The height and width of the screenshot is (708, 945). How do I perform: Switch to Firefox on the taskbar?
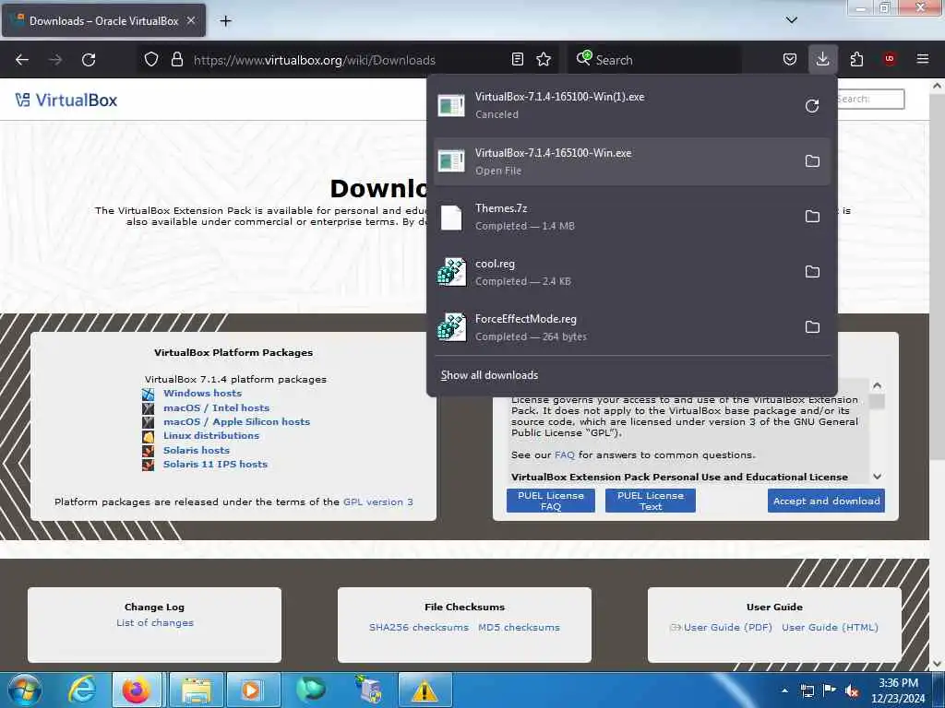pyautogui.click(x=137, y=690)
